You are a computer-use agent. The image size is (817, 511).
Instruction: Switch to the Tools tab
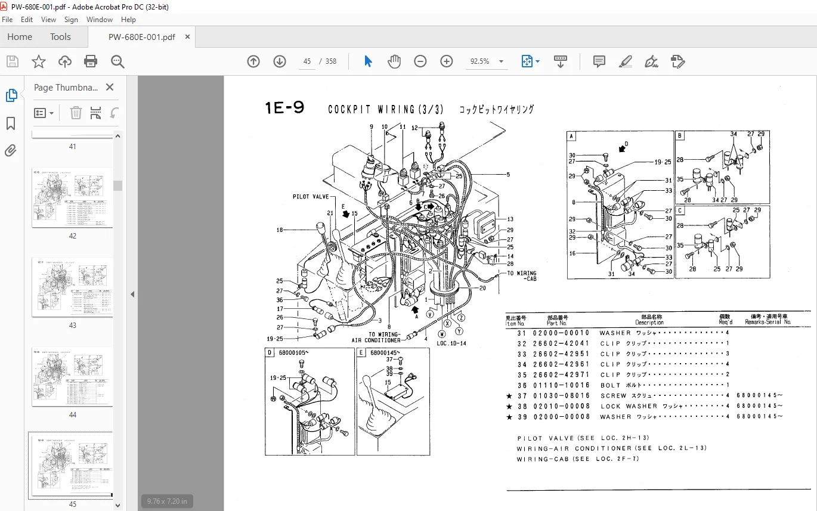point(60,37)
